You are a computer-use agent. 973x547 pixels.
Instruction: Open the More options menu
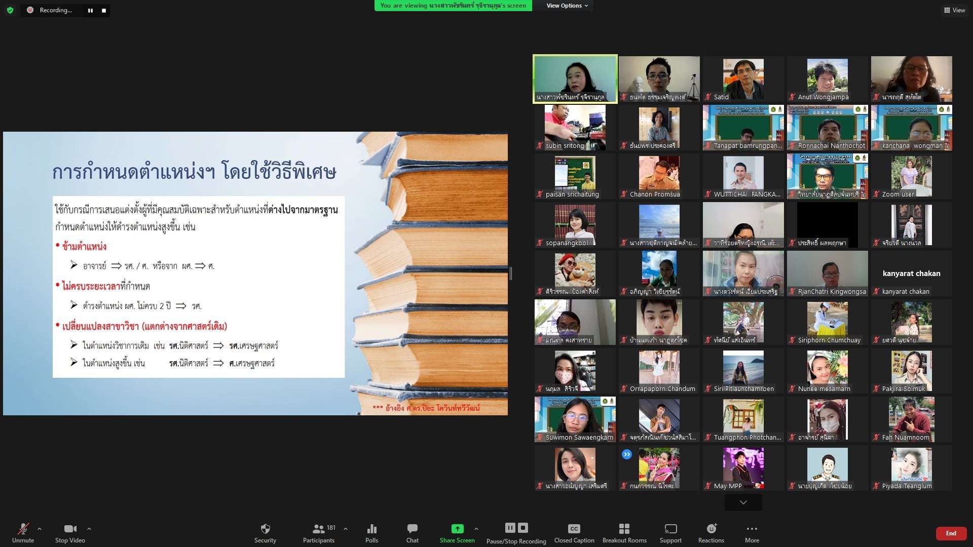point(752,533)
